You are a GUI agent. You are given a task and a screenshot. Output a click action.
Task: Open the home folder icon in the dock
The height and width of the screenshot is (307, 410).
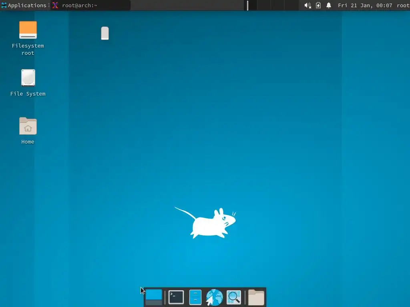pyautogui.click(x=256, y=297)
